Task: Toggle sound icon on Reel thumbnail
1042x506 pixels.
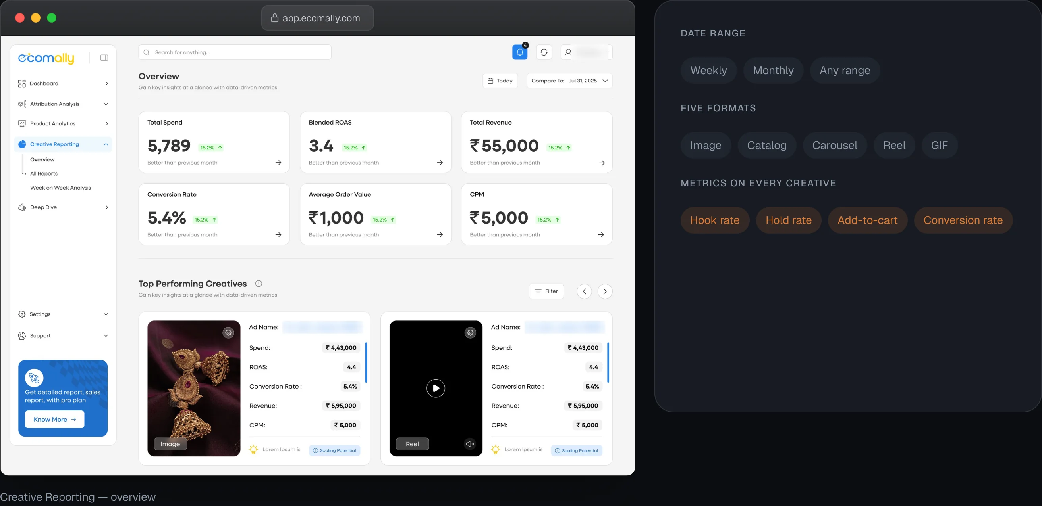Action: pos(470,444)
